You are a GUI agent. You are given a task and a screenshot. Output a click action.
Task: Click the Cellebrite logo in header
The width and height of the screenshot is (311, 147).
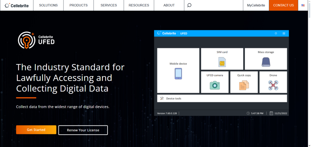pos(17,5)
